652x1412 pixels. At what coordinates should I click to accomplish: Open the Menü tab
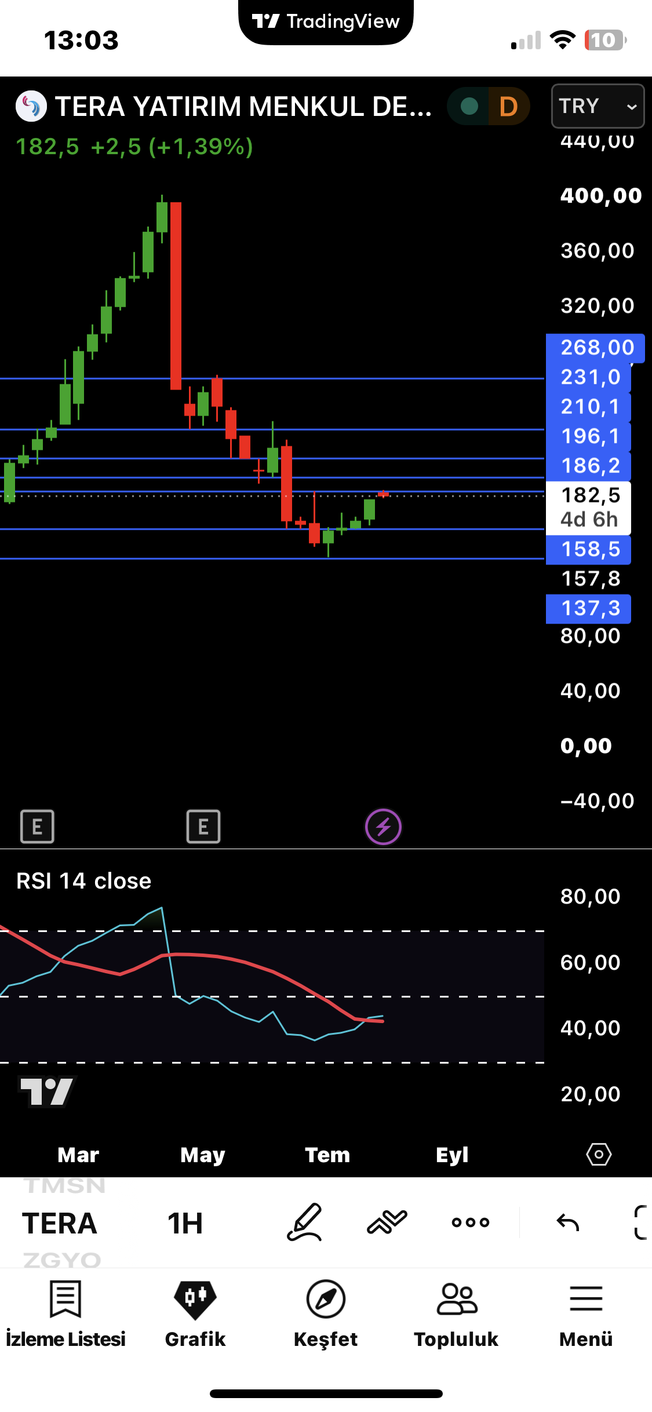[x=586, y=1315]
